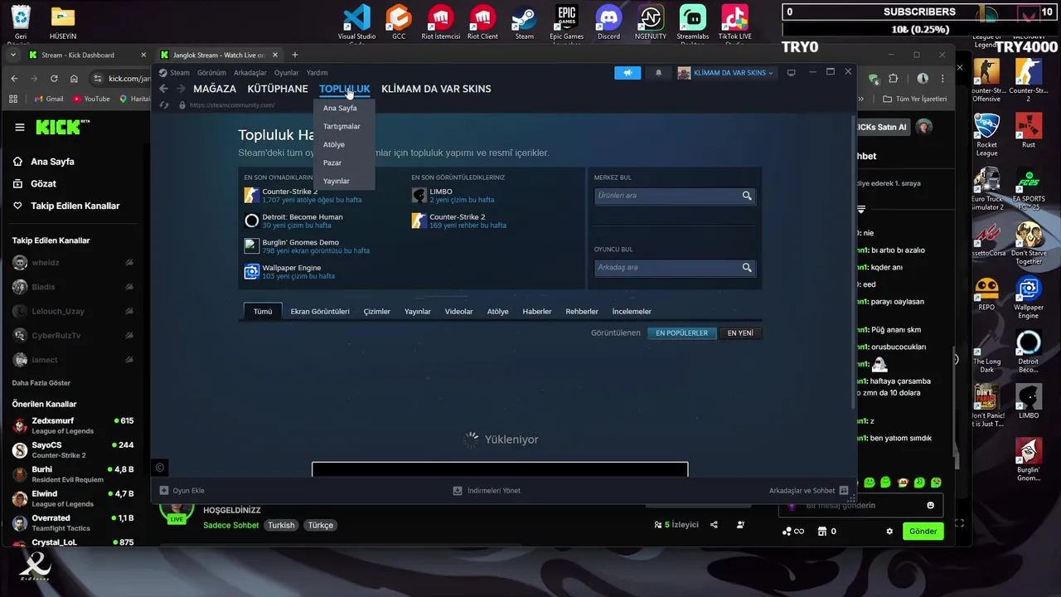
Task: Click Steam Big Picture mode icon
Action: tap(791, 73)
